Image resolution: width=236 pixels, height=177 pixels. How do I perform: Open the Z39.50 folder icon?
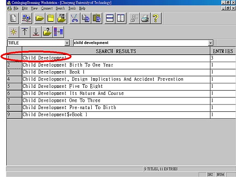pos(62,18)
